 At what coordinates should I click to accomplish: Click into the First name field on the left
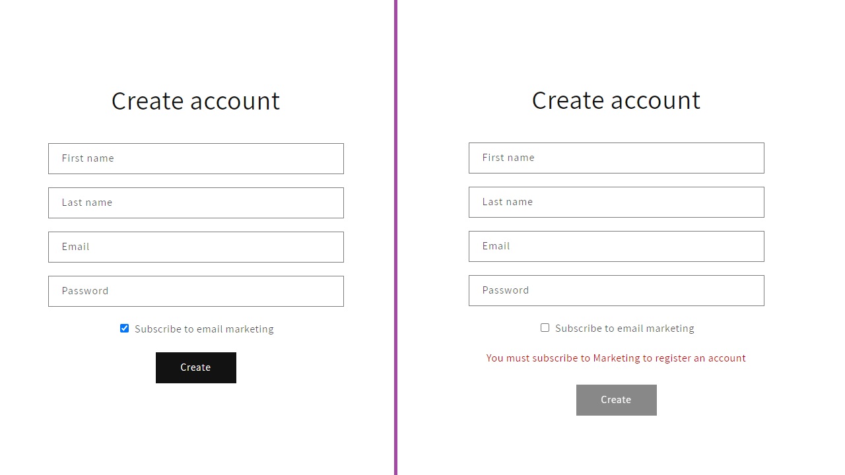pos(195,158)
